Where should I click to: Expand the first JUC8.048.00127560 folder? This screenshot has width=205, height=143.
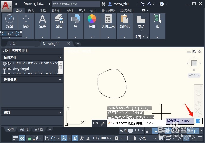[5, 63]
